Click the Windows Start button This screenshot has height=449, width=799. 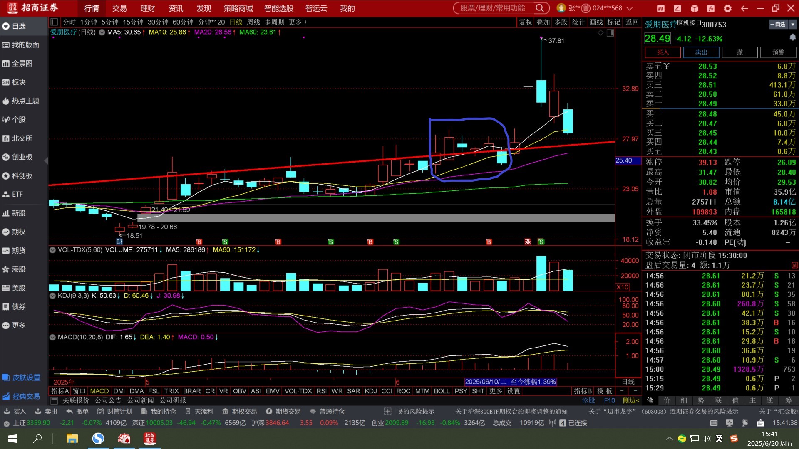pyautogui.click(x=12, y=439)
